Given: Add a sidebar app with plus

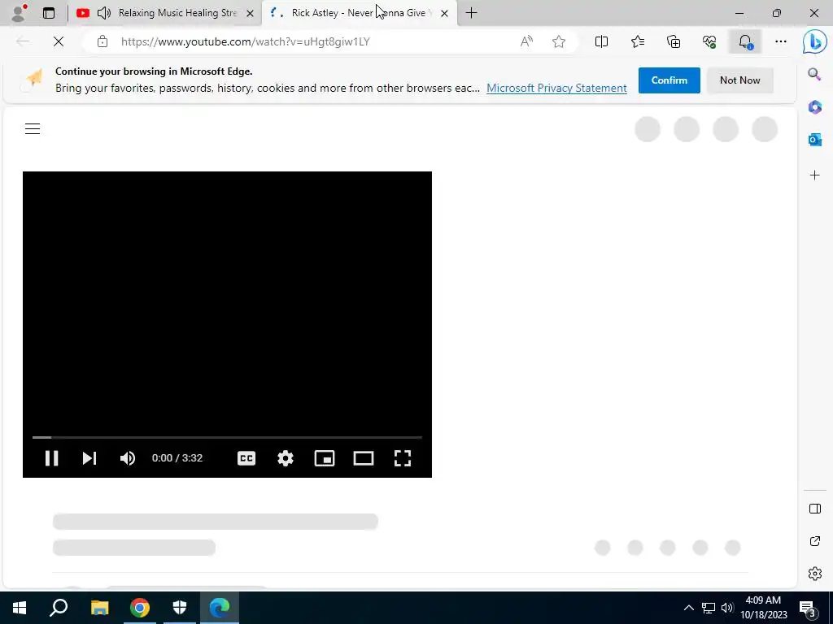Looking at the screenshot, I should 814,175.
